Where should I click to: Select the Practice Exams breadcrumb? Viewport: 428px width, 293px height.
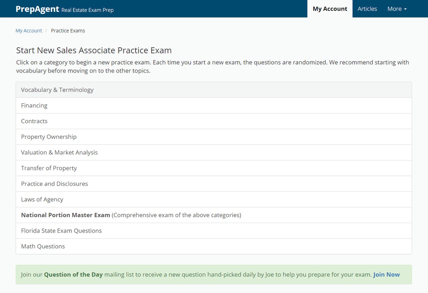point(68,31)
